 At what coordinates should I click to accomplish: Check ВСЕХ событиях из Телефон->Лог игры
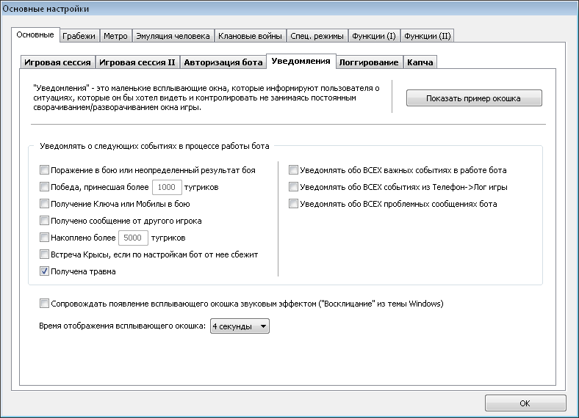[x=293, y=187]
